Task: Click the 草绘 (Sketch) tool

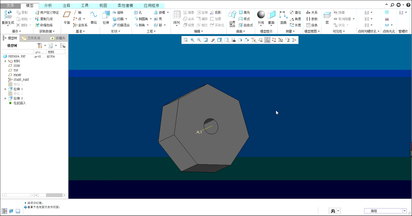Action: click(x=94, y=18)
